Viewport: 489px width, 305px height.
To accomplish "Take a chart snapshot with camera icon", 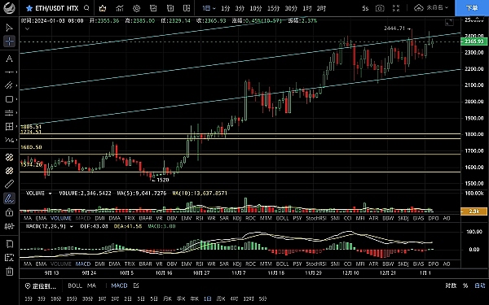I will point(380,8).
